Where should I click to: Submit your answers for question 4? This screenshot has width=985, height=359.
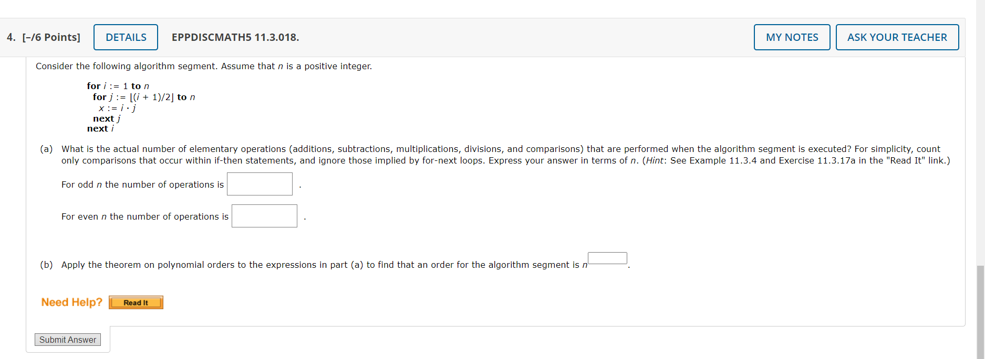67,339
